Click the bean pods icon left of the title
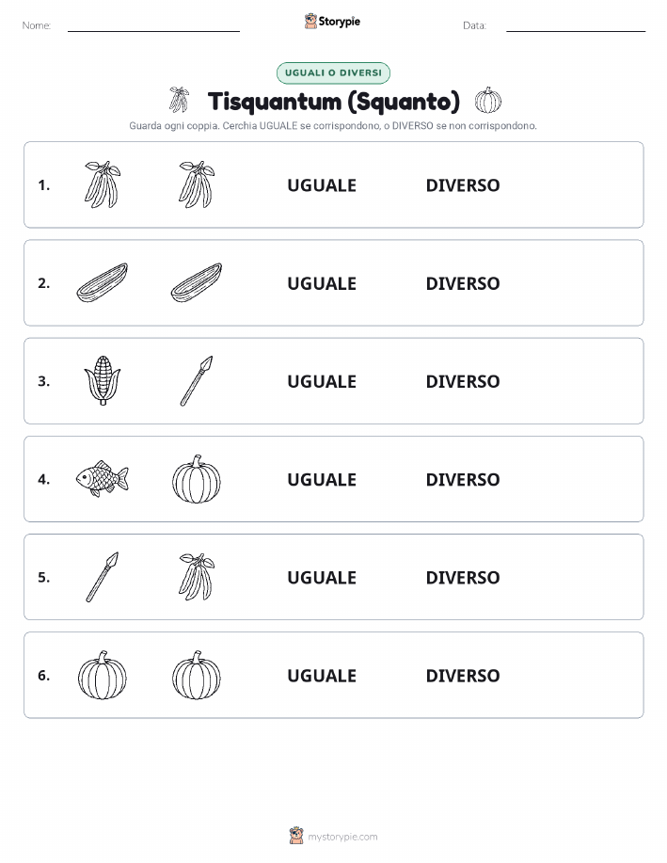Screen dimensions: 667x863 click(x=179, y=100)
